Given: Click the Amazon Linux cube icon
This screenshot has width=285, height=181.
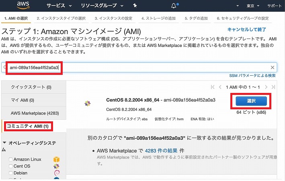Looking at the screenshot, I should pos(57,159).
